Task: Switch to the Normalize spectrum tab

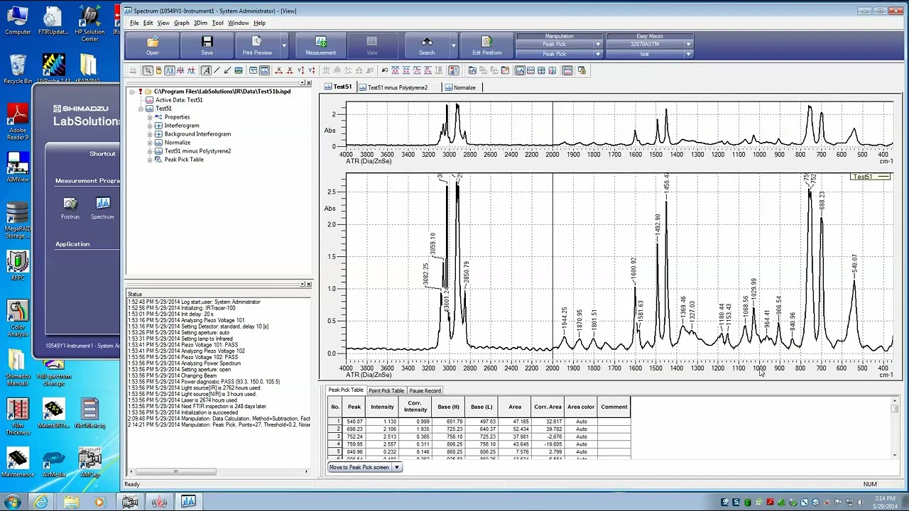Action: click(x=460, y=87)
